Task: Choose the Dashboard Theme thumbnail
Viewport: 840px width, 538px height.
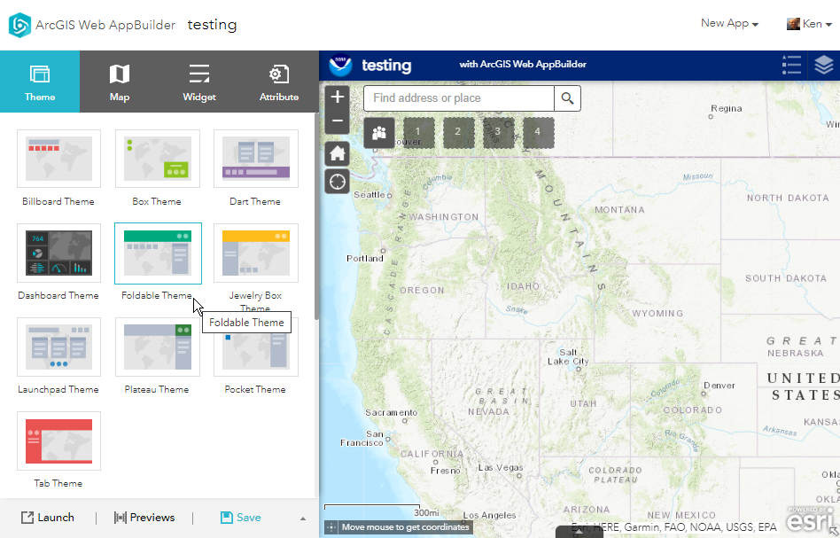Action: [x=59, y=253]
